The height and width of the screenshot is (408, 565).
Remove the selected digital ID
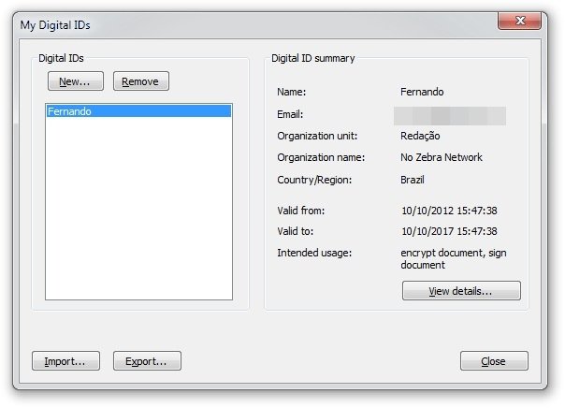point(141,81)
